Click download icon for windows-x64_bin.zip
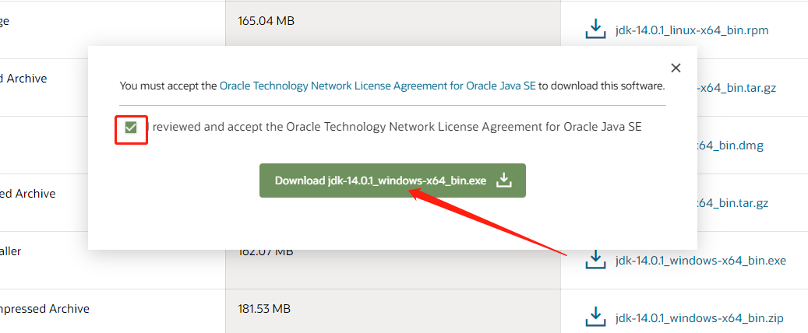 click(595, 317)
